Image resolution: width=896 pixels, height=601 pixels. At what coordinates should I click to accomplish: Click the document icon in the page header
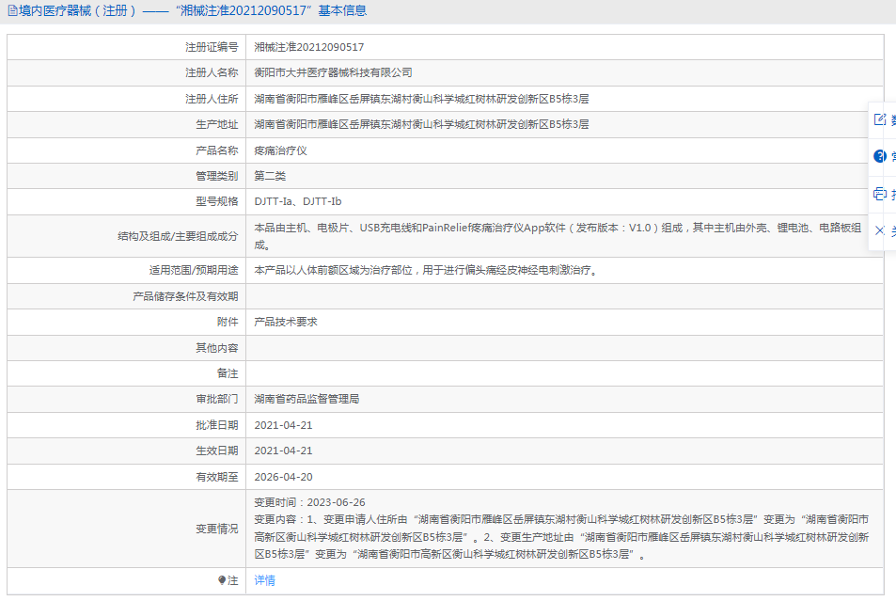12,11
